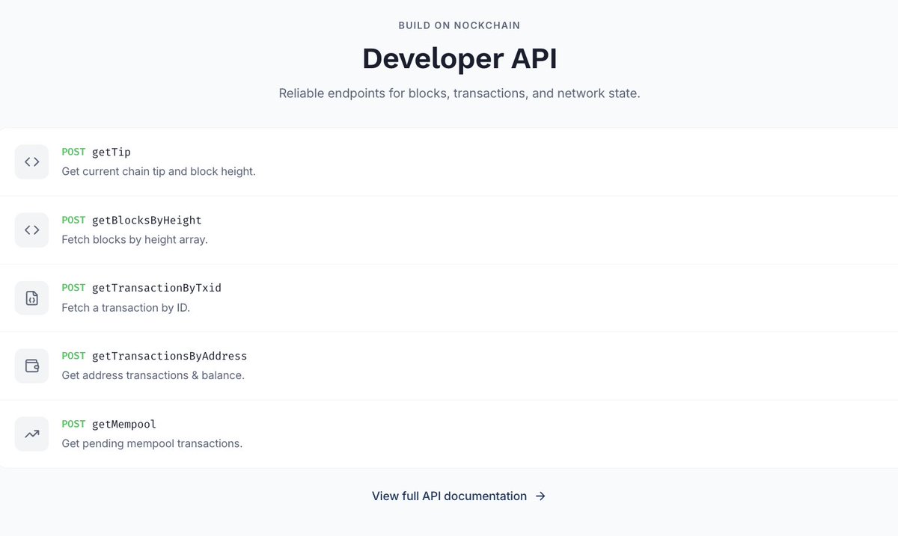898x536 pixels.
Task: Click 'Fetch a transaction by ID.' description
Action: pos(126,307)
